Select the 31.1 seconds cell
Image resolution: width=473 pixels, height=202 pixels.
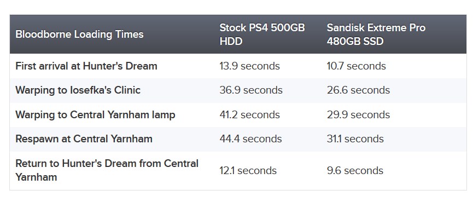point(355,139)
